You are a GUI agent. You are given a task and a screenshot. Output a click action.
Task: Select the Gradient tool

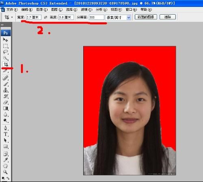tap(6, 108)
